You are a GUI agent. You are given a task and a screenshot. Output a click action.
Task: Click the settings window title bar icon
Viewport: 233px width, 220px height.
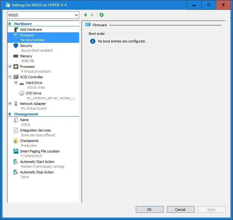(x=8, y=5)
